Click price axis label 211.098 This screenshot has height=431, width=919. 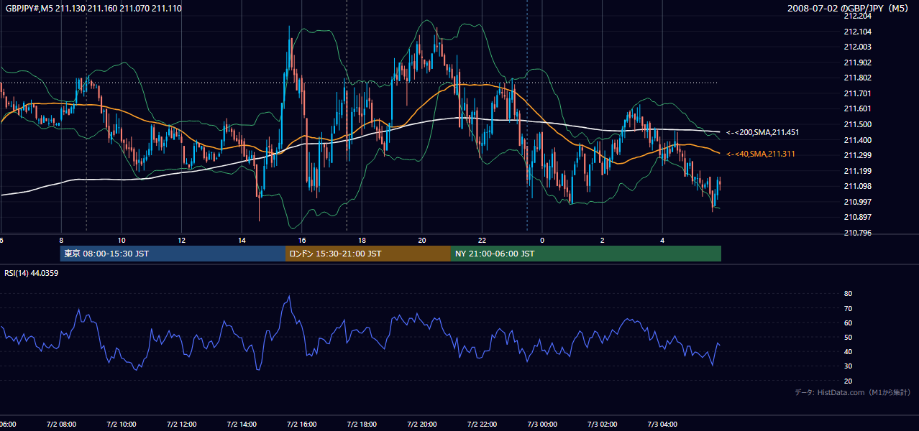(x=857, y=186)
